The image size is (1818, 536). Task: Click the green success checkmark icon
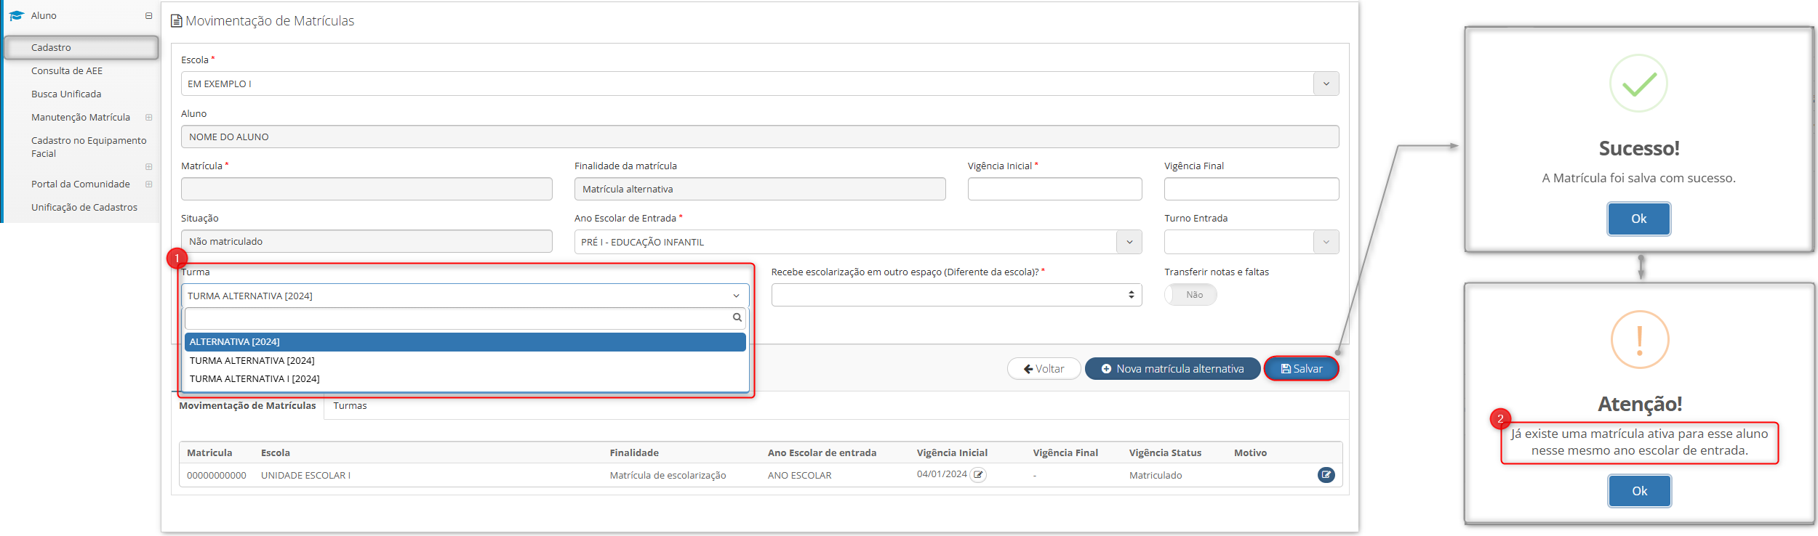click(x=1638, y=84)
